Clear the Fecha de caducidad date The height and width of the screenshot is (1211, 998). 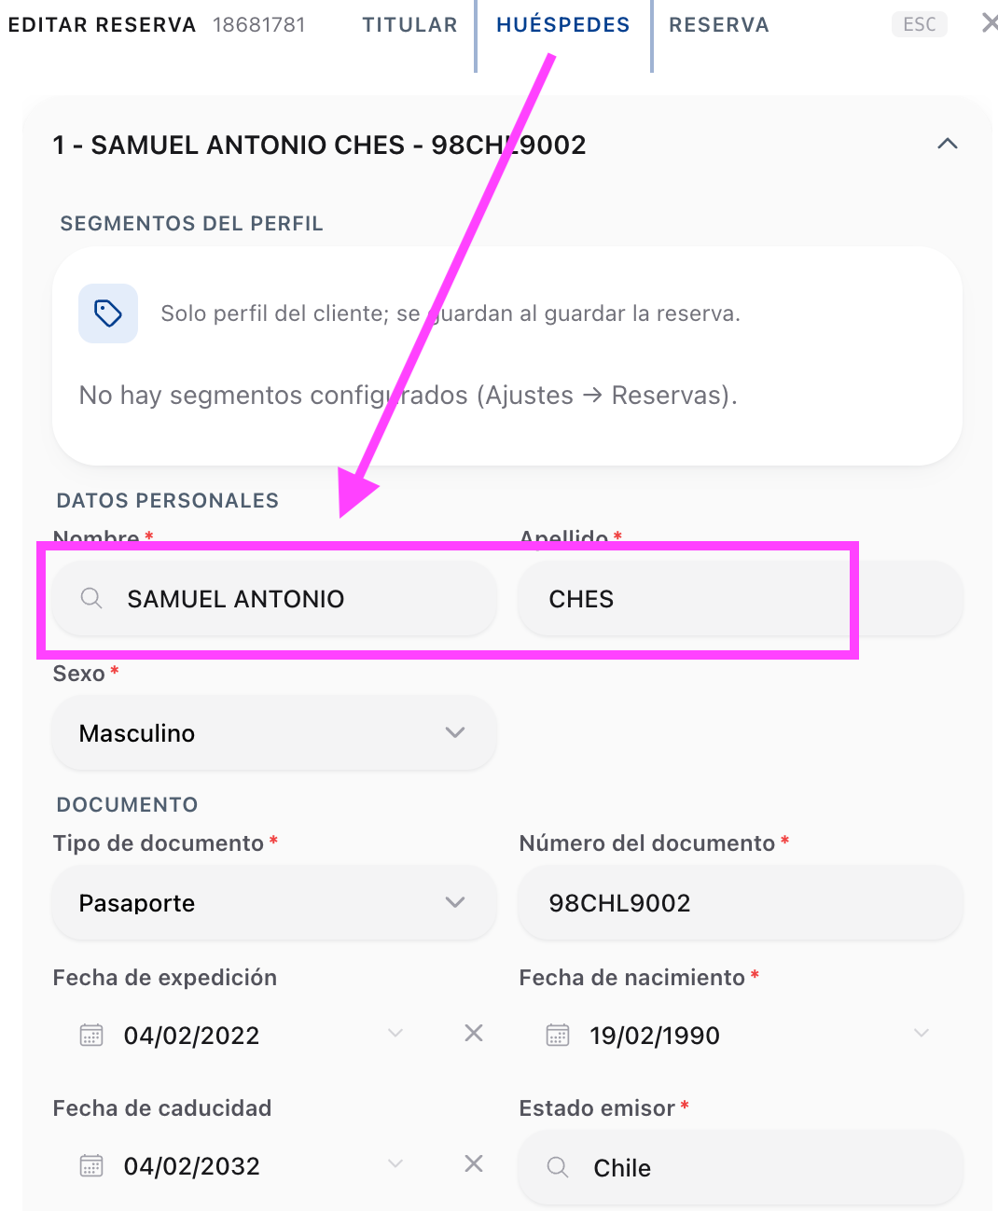(x=474, y=1163)
